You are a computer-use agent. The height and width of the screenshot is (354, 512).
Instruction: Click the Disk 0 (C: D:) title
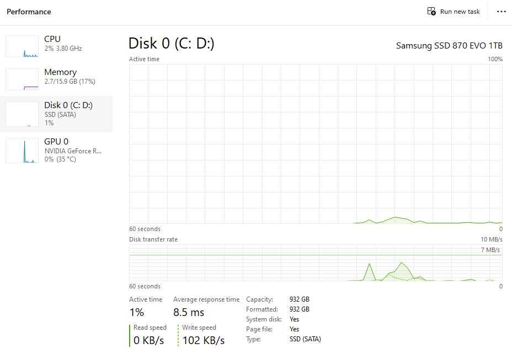pyautogui.click(x=171, y=44)
